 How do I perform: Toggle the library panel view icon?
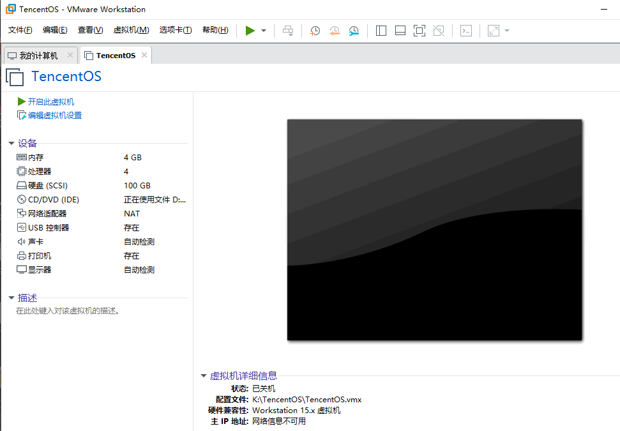[x=381, y=30]
